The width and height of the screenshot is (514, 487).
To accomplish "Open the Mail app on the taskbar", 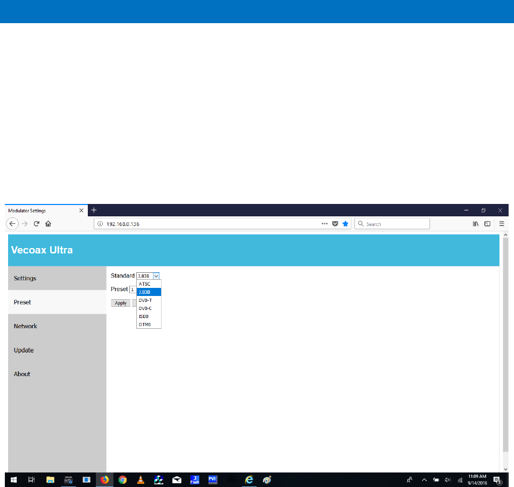I will pos(177,480).
